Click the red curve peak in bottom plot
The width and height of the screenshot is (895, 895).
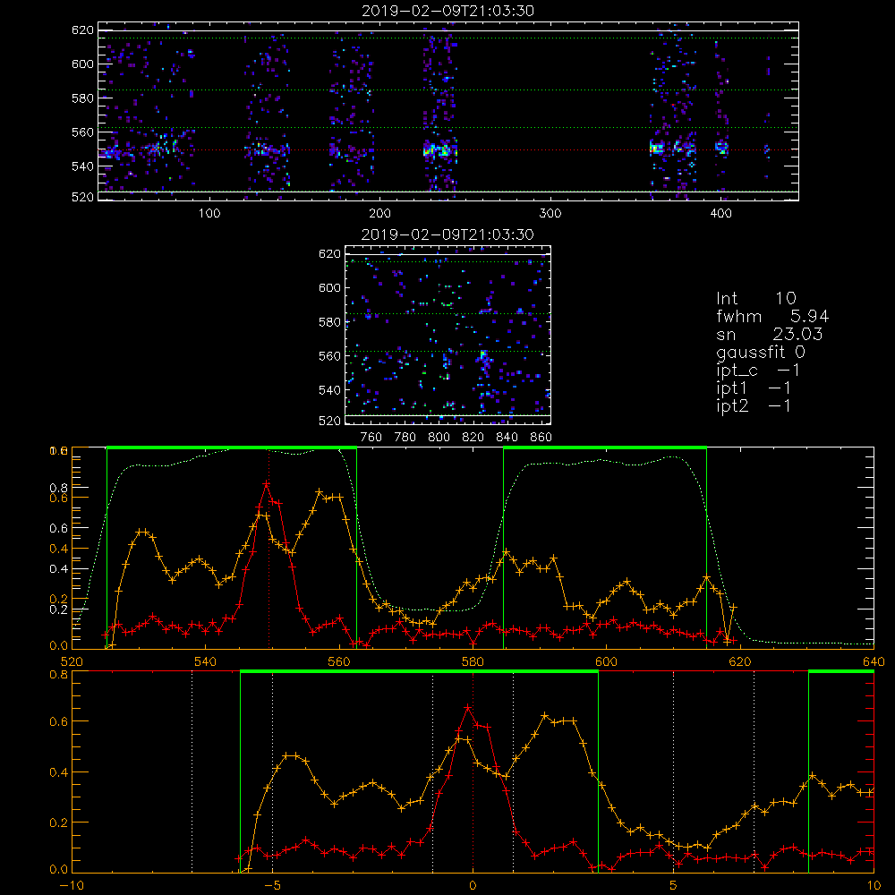pyautogui.click(x=468, y=708)
